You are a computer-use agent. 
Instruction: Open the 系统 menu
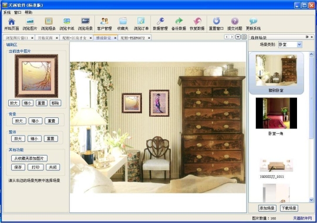coord(7,12)
